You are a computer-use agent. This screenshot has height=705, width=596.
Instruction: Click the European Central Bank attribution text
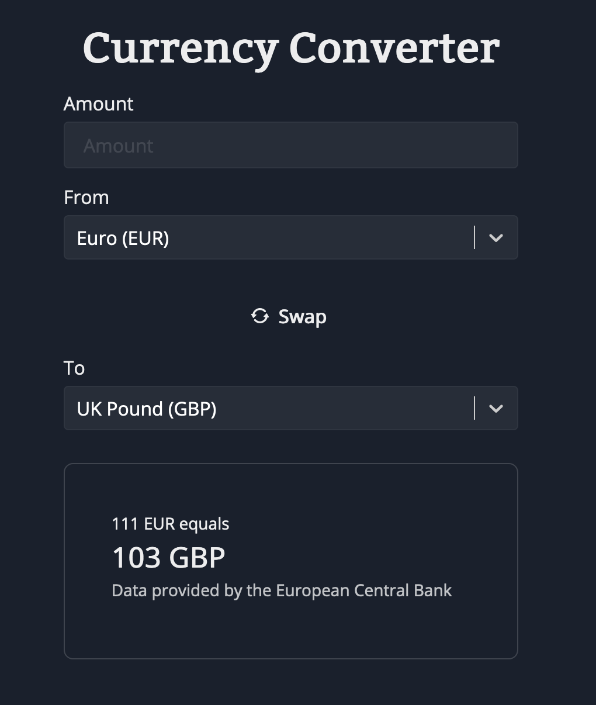(x=282, y=590)
